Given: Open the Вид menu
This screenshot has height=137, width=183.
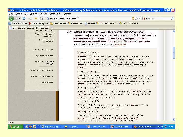Looking at the screenshot, I should 26,14.
